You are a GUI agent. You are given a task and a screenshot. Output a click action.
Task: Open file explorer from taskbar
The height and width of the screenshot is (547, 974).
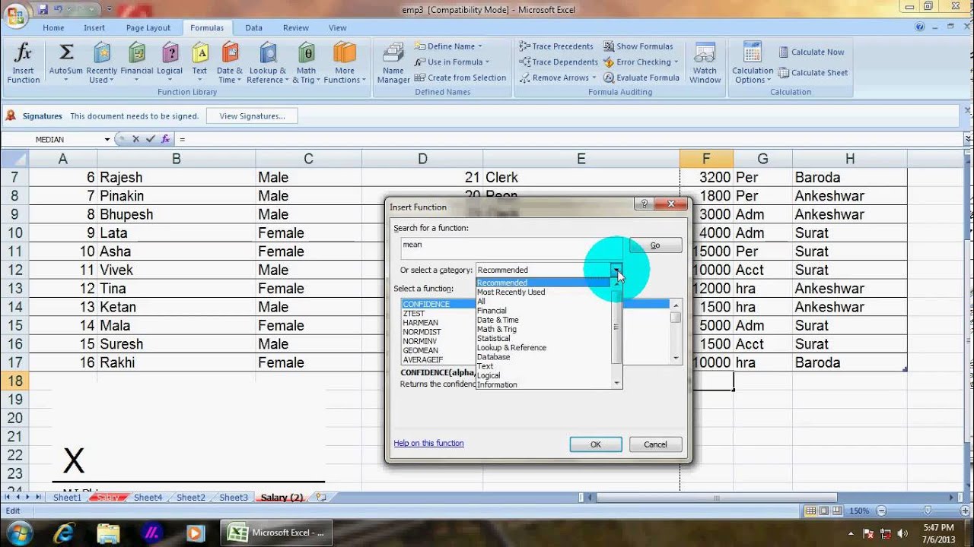(108, 533)
